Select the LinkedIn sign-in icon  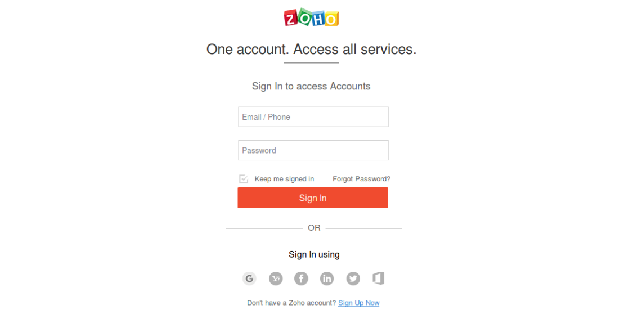(x=327, y=279)
